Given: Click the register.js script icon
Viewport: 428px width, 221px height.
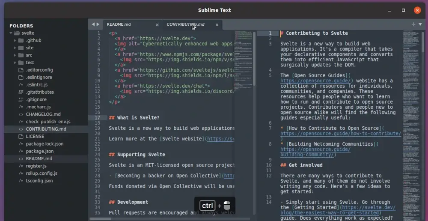Looking at the screenshot, I should click(x=21, y=166).
